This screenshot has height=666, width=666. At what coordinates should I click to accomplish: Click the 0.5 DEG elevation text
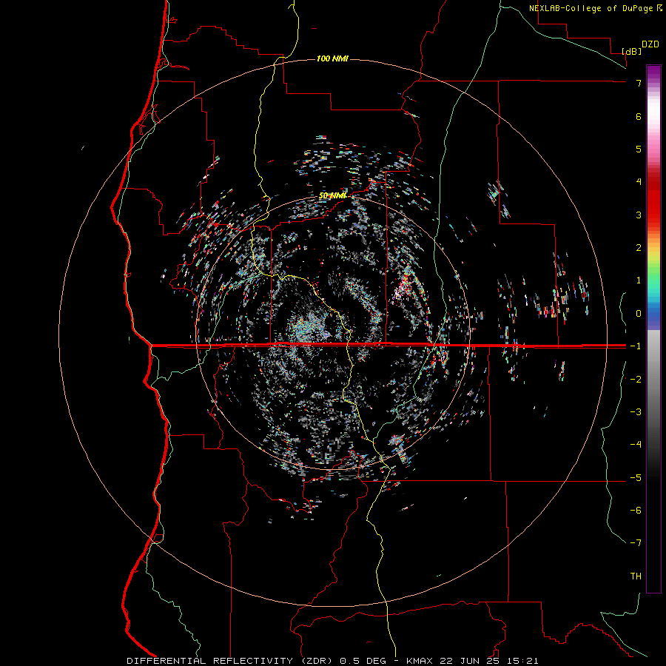point(363,661)
